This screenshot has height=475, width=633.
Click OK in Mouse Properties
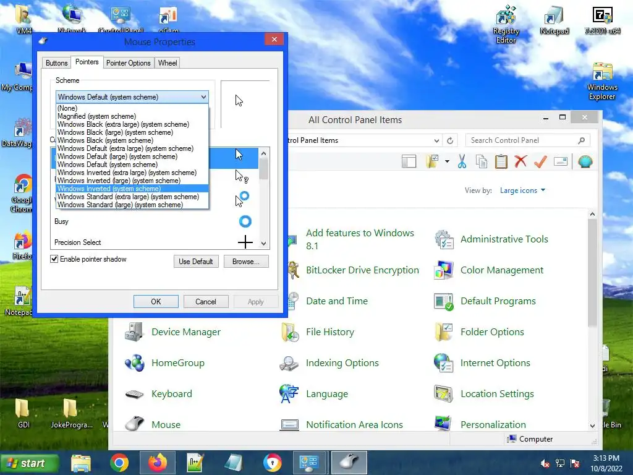point(156,302)
